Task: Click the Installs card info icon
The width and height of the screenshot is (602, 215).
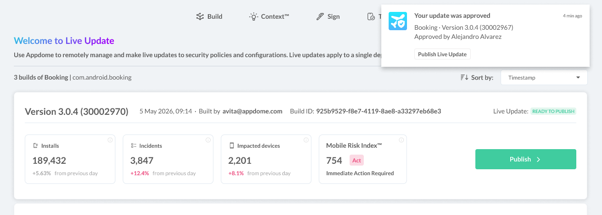Action: pos(110,140)
